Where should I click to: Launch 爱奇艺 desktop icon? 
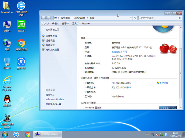pos(21,26)
